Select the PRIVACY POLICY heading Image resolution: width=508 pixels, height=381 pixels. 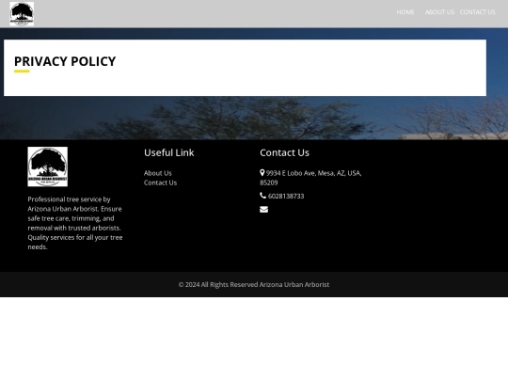coord(65,61)
